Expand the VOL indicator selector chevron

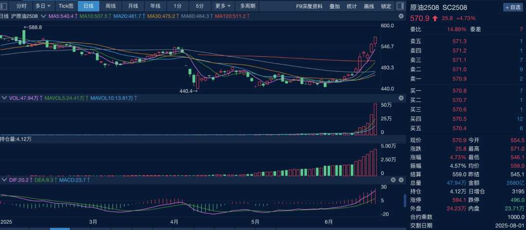(x=4, y=98)
